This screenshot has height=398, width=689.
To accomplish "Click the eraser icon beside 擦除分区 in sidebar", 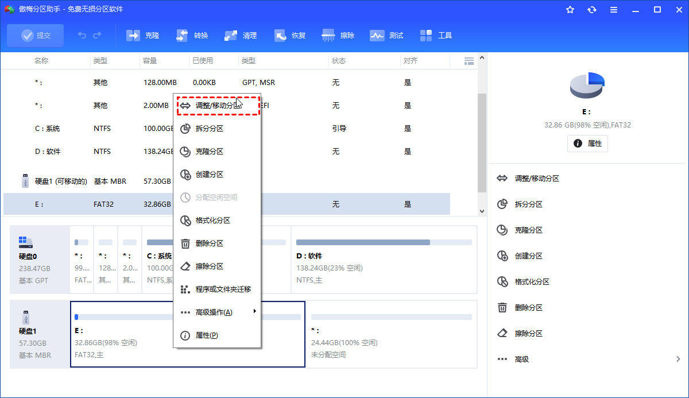I will tap(502, 334).
